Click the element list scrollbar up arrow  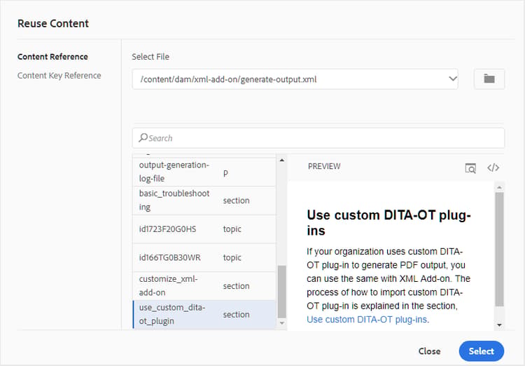tap(282, 160)
